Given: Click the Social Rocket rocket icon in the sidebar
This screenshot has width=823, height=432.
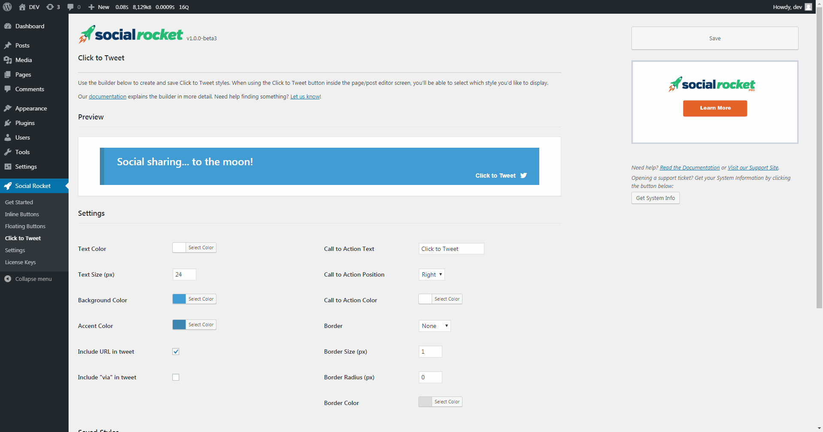Looking at the screenshot, I should pyautogui.click(x=8, y=186).
